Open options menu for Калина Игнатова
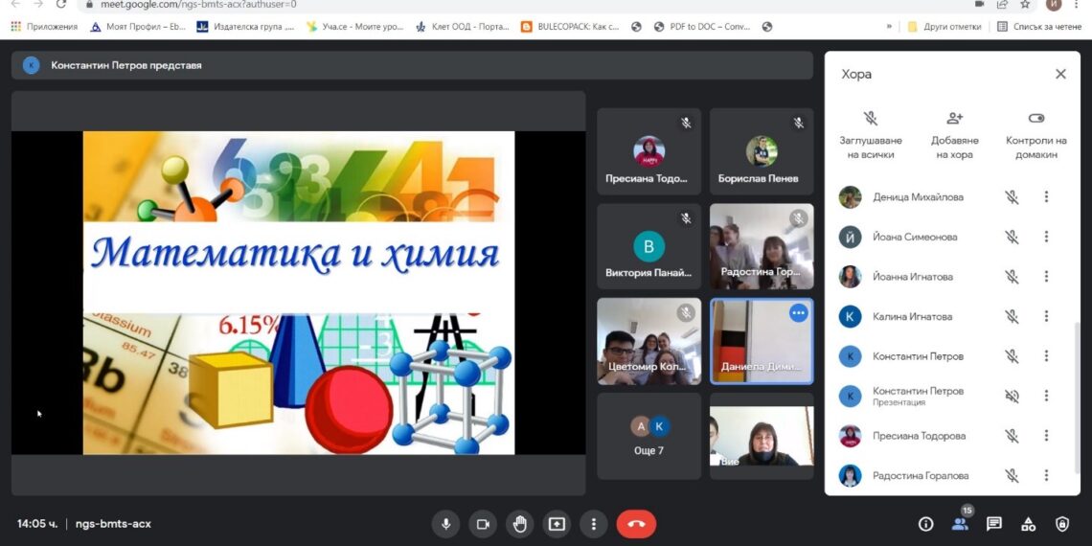The height and width of the screenshot is (546, 1092). click(1046, 316)
